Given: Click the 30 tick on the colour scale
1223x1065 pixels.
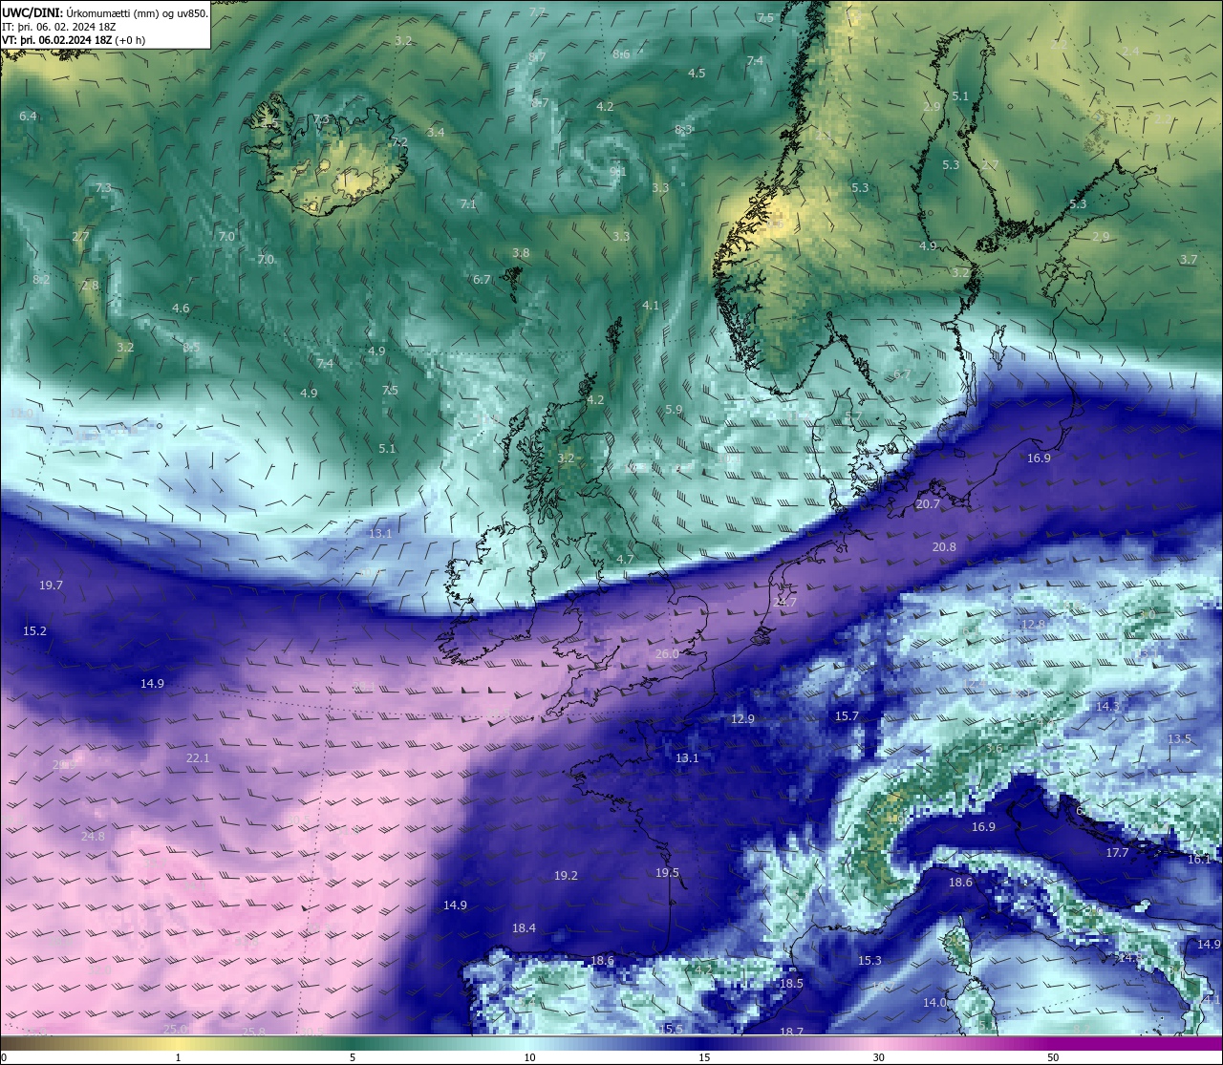Looking at the screenshot, I should point(878,1057).
